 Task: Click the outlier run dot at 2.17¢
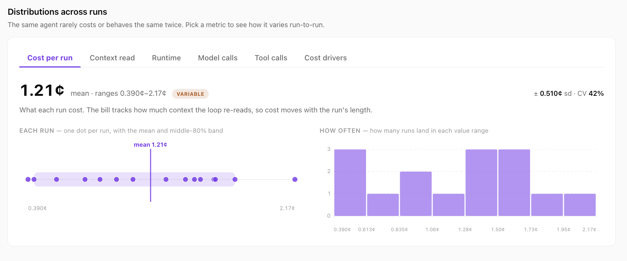tap(295, 180)
